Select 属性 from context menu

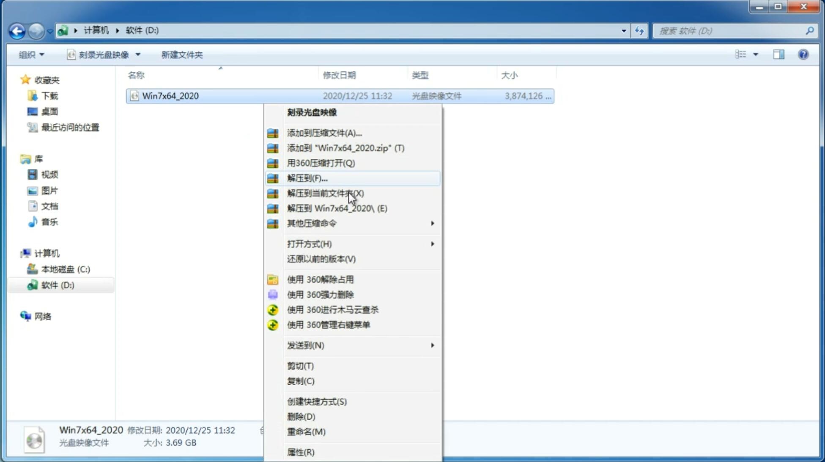point(300,452)
